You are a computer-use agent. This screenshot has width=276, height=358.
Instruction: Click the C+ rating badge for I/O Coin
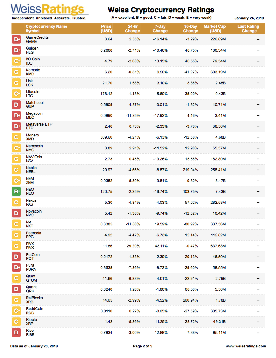(16, 61)
